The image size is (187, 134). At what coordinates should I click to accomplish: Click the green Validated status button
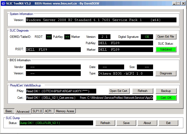click(166, 49)
